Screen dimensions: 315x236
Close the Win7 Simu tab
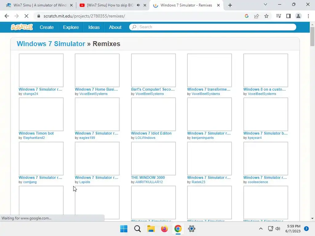click(x=71, y=5)
